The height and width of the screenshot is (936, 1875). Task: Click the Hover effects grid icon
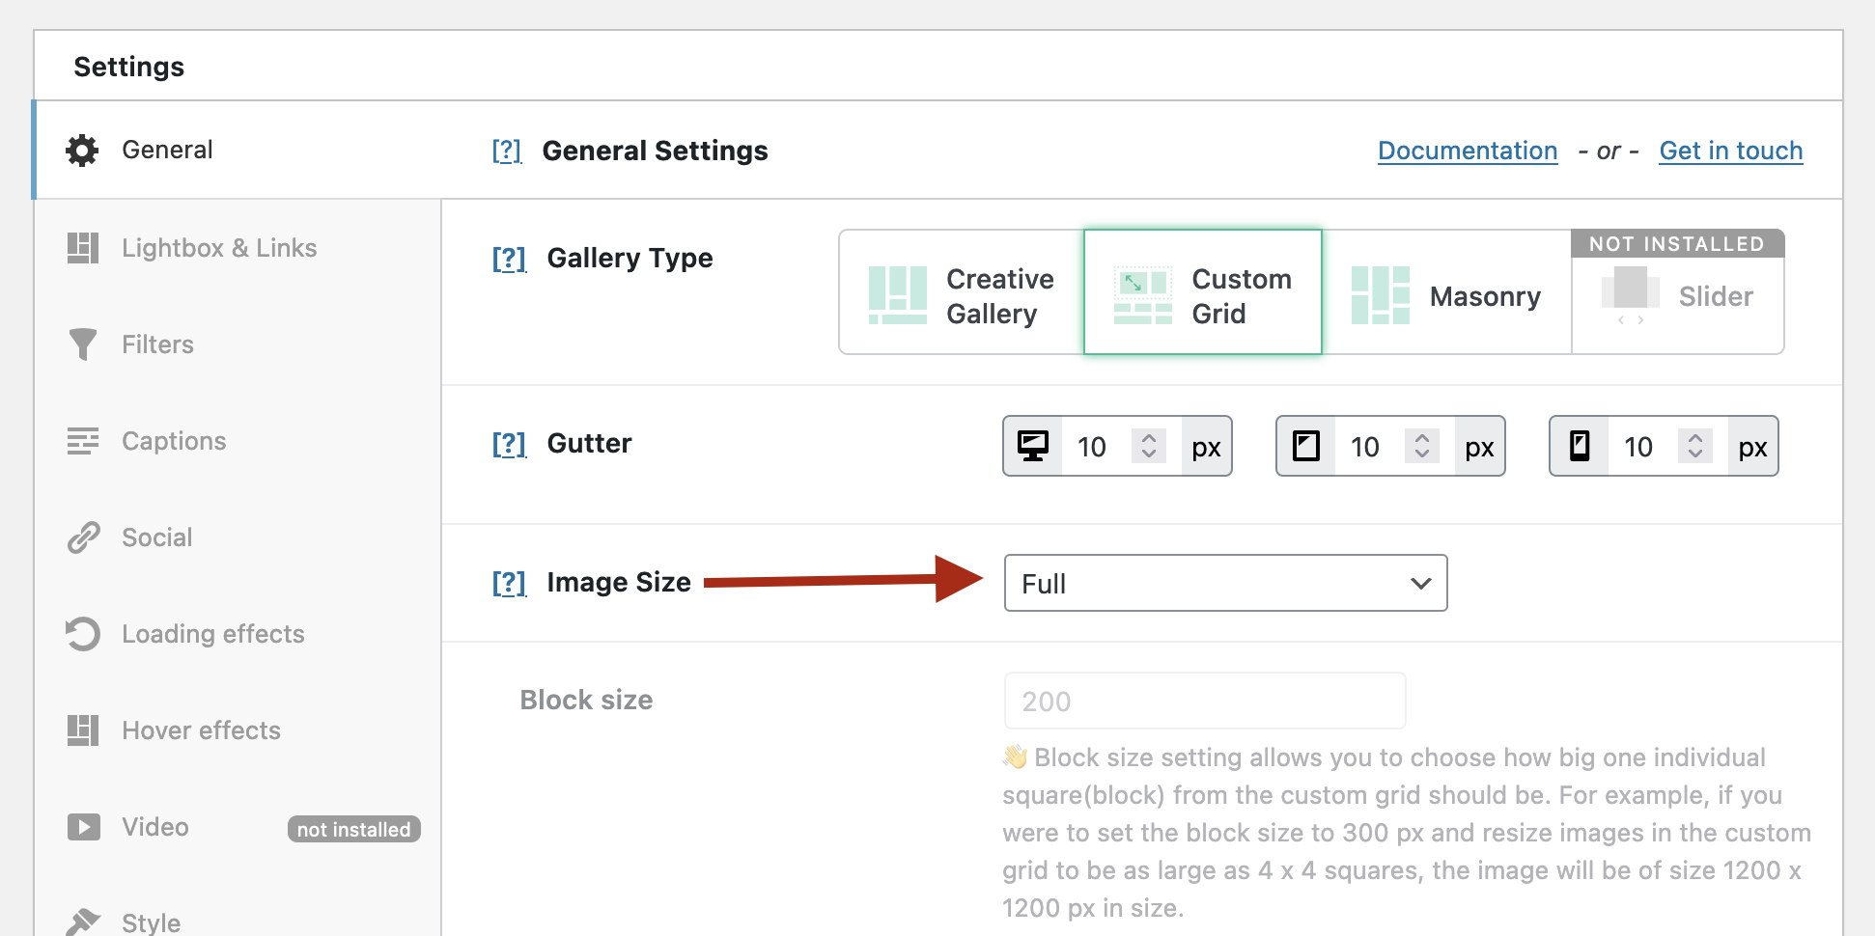[83, 730]
